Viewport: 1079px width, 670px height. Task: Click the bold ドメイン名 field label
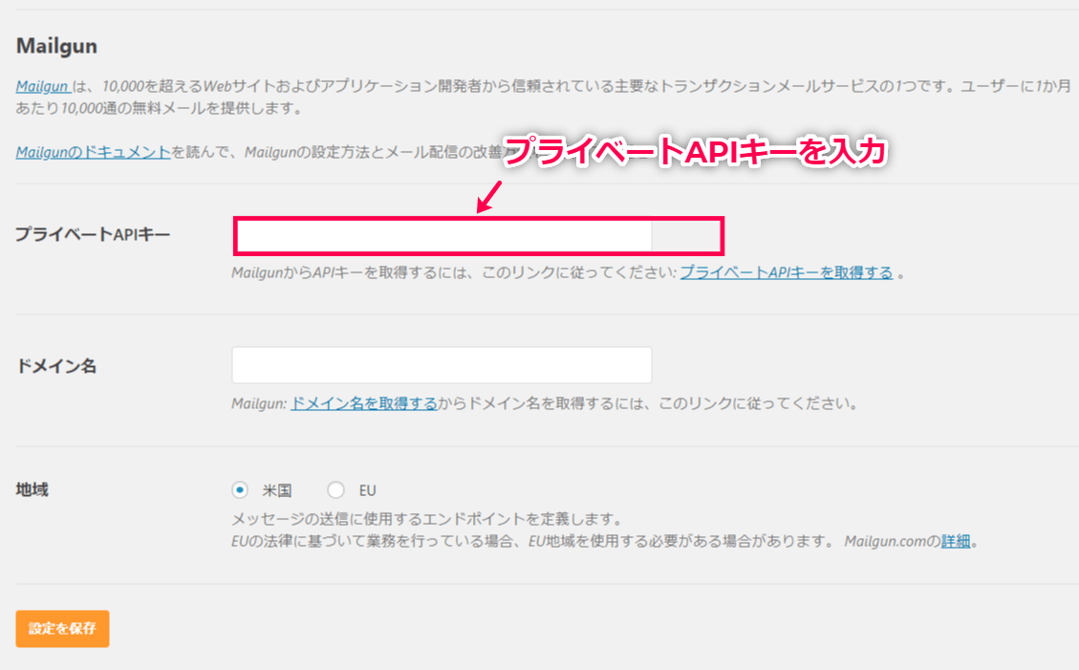coord(56,365)
